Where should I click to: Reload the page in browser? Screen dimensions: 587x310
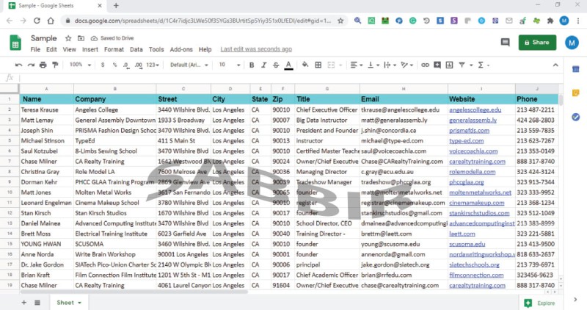37,21
